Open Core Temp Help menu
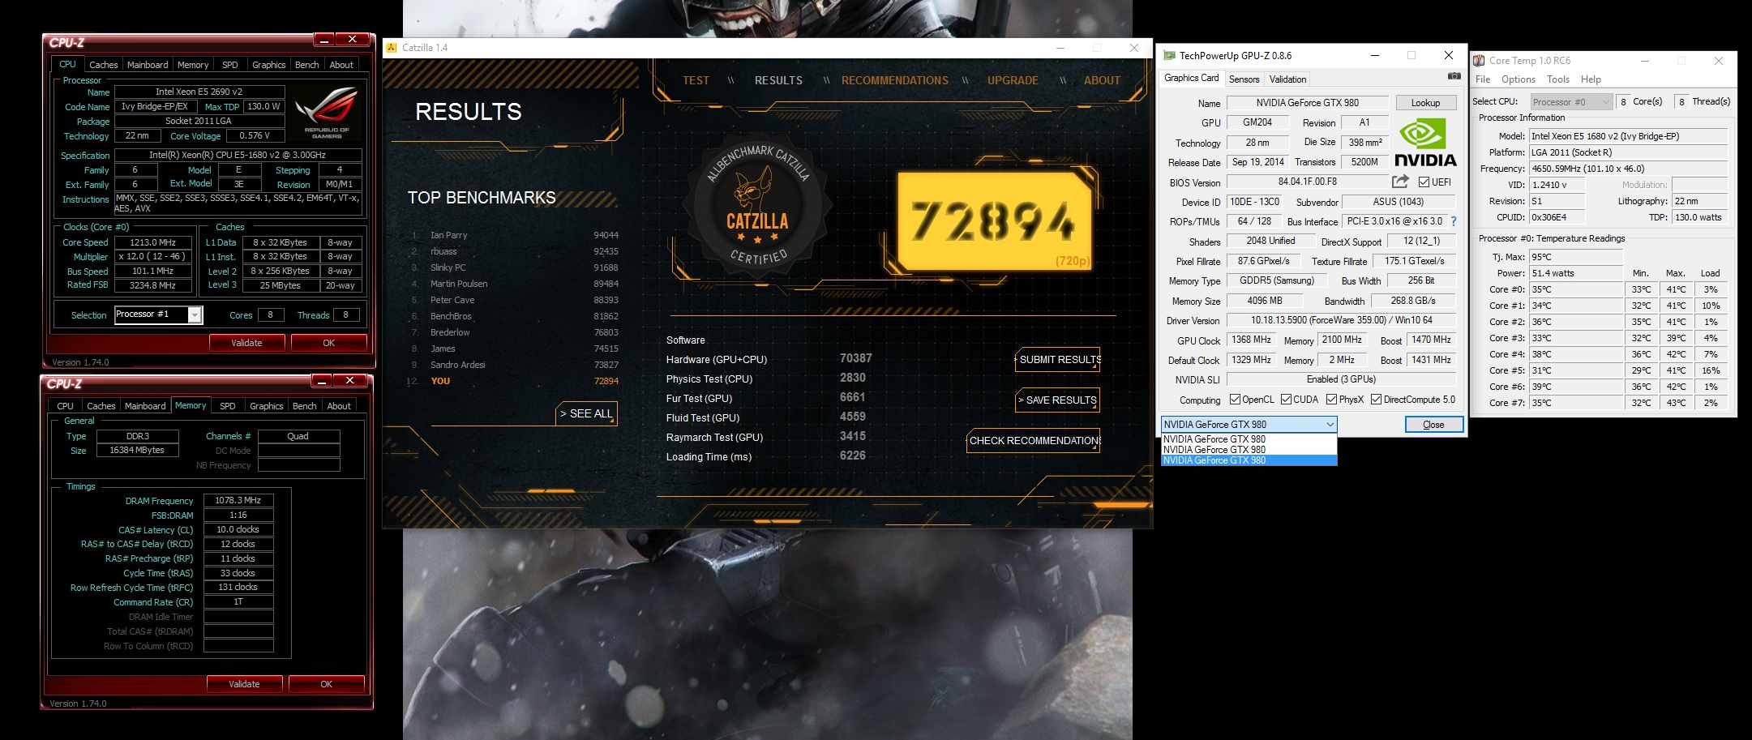This screenshot has height=740, width=1752. point(1591,79)
